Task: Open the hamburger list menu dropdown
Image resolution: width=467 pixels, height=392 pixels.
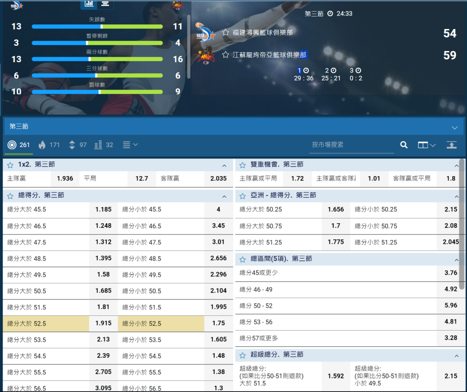Action: pos(130,145)
